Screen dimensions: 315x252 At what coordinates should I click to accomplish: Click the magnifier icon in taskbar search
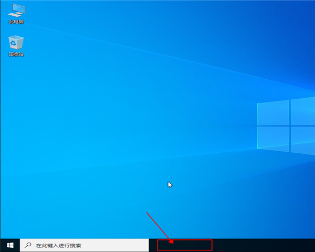(x=28, y=245)
